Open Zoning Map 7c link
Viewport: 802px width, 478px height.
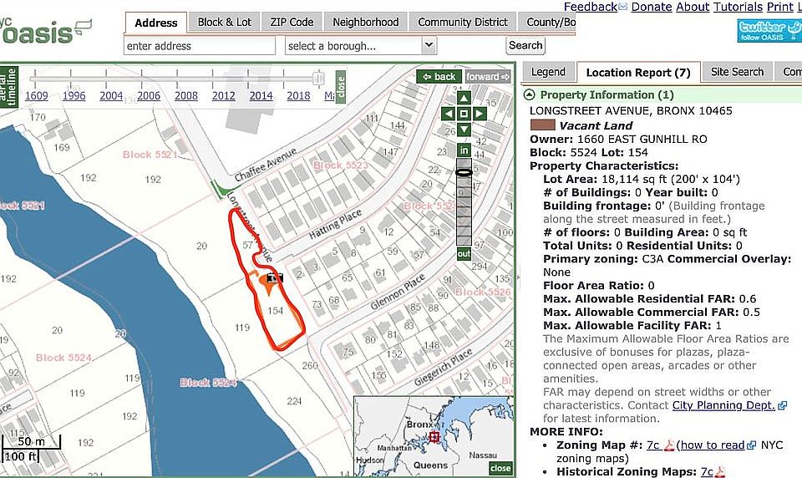point(653,445)
